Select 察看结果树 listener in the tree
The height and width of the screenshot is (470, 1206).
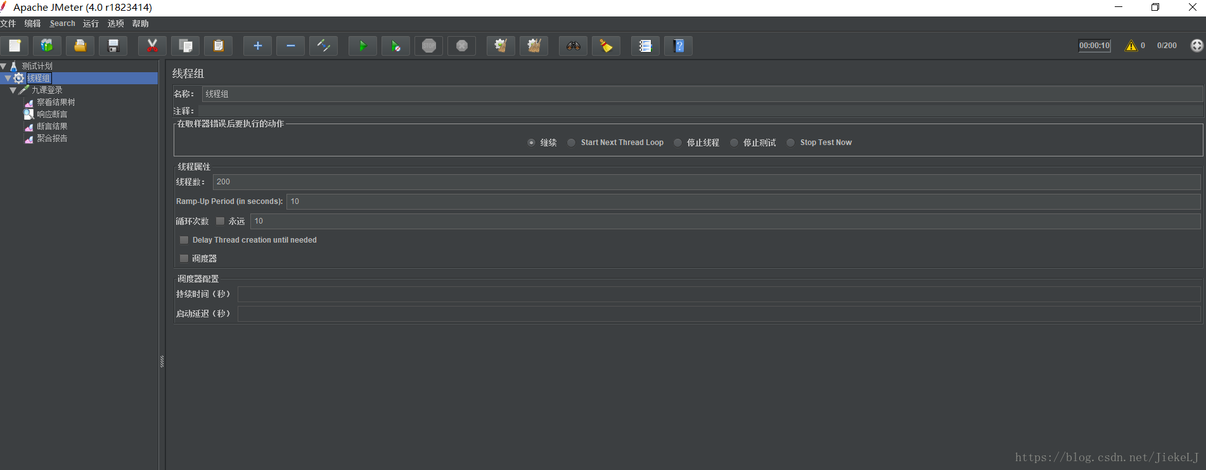coord(56,102)
